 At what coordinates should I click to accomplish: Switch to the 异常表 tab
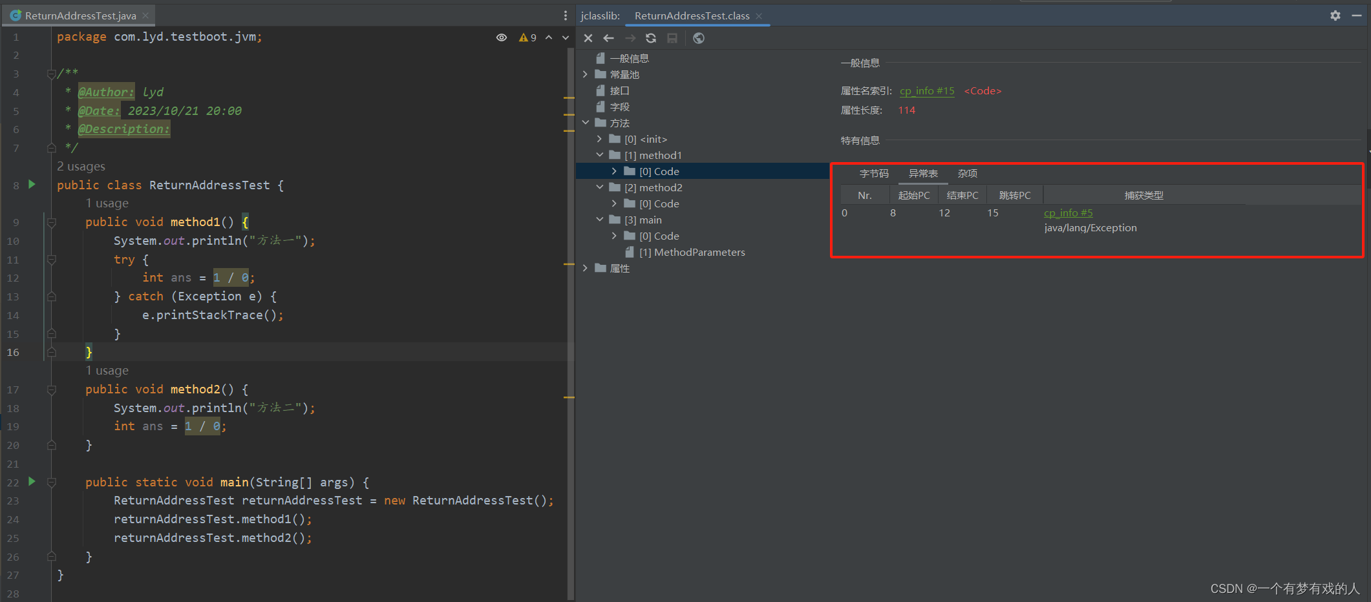(923, 173)
